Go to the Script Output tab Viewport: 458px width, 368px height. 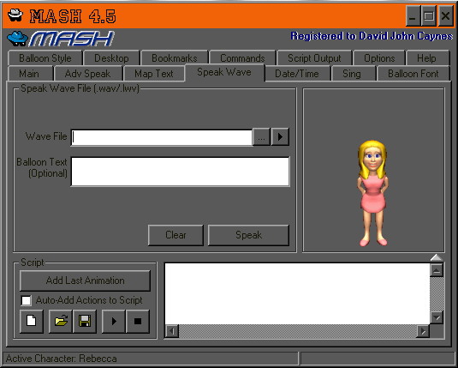[314, 58]
